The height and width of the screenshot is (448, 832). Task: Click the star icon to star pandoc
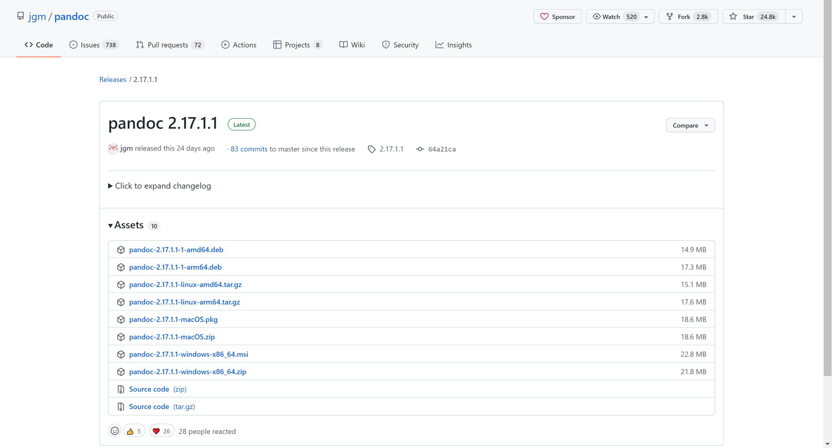(x=733, y=16)
